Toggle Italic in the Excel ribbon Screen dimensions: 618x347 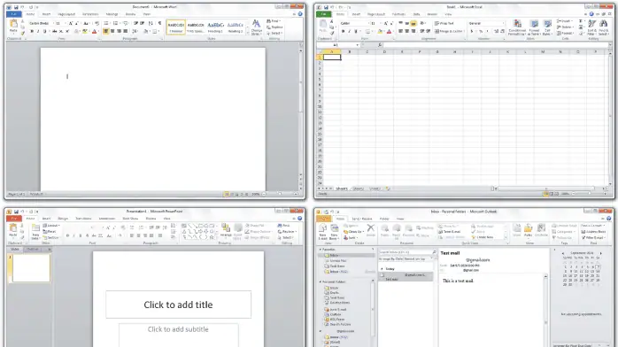[349, 31]
